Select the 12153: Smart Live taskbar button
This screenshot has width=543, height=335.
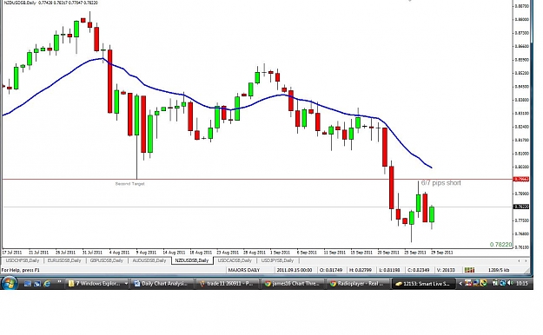tap(423, 284)
